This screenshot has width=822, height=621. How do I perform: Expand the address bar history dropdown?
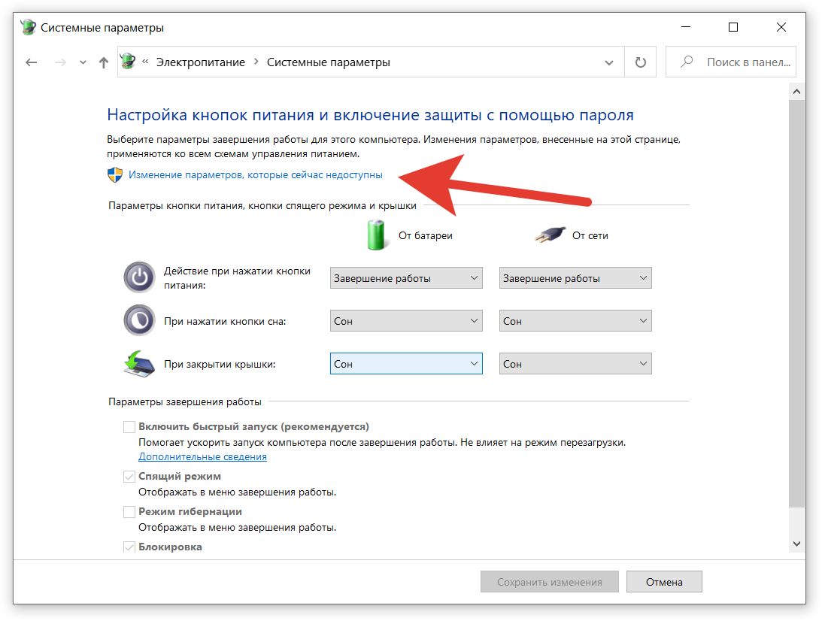pyautogui.click(x=609, y=63)
